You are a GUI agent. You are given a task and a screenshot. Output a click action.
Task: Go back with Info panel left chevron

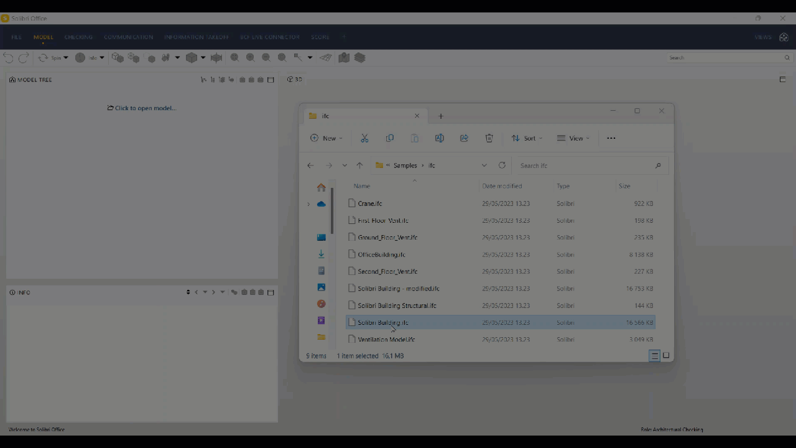point(197,292)
